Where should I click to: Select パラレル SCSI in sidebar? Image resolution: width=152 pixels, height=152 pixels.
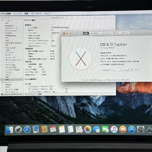pyautogui.click(x=11, y=67)
